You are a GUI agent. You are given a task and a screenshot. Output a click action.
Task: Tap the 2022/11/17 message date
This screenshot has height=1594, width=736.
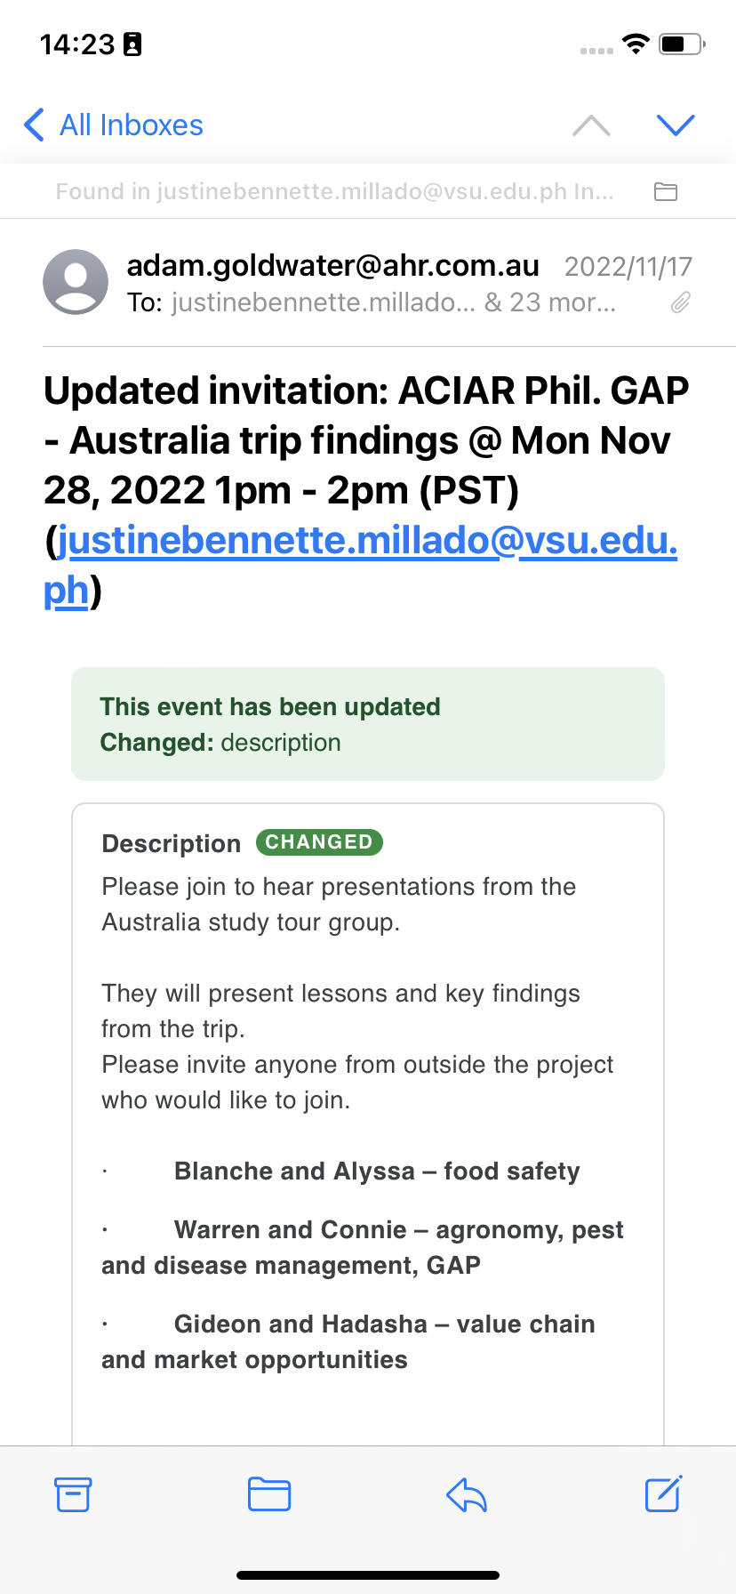tap(628, 266)
